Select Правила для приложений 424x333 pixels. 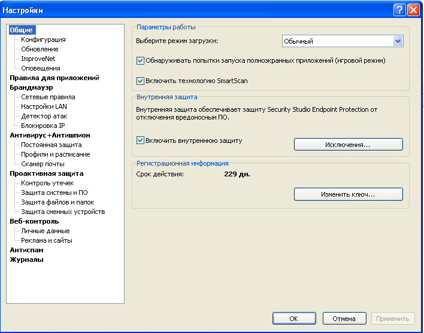tap(54, 78)
